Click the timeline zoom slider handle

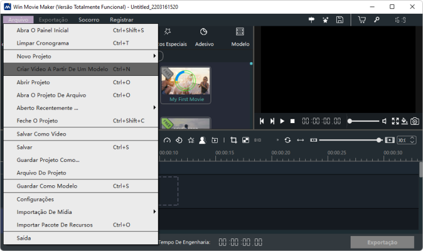coord(379,140)
